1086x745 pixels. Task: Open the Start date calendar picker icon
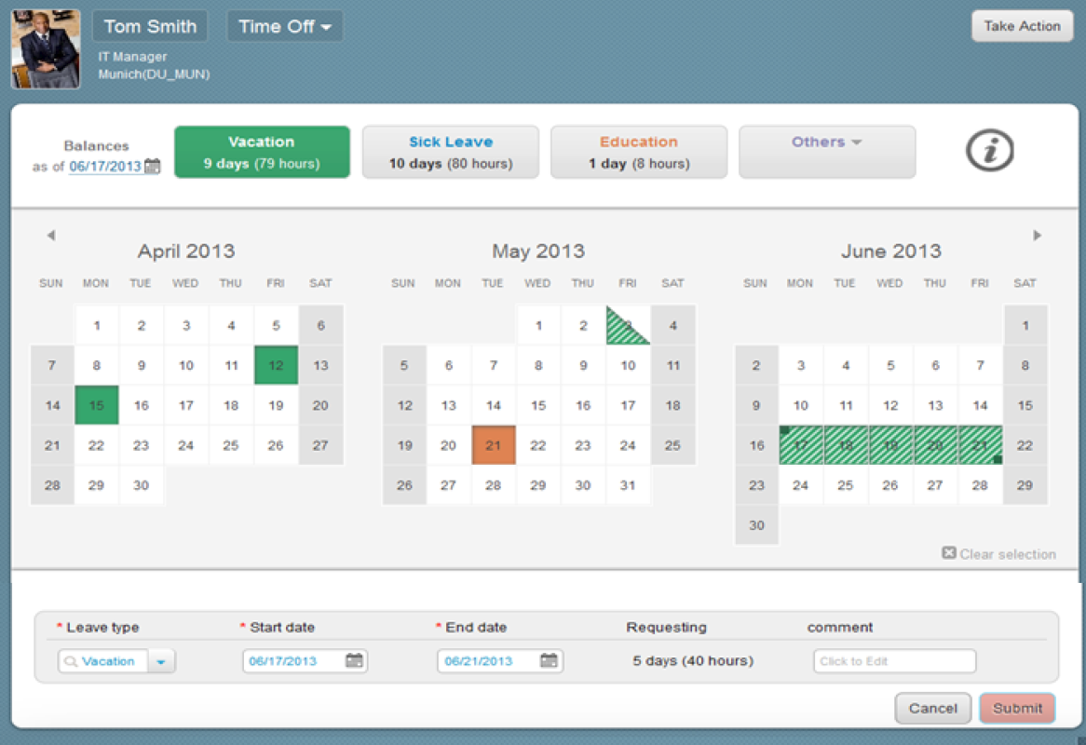click(x=354, y=661)
